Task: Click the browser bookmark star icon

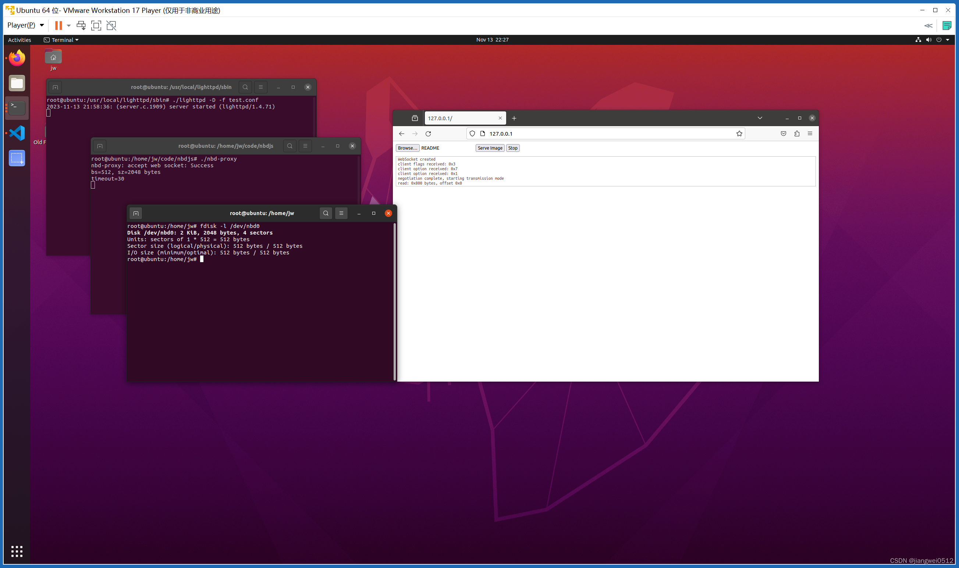Action: pyautogui.click(x=739, y=133)
